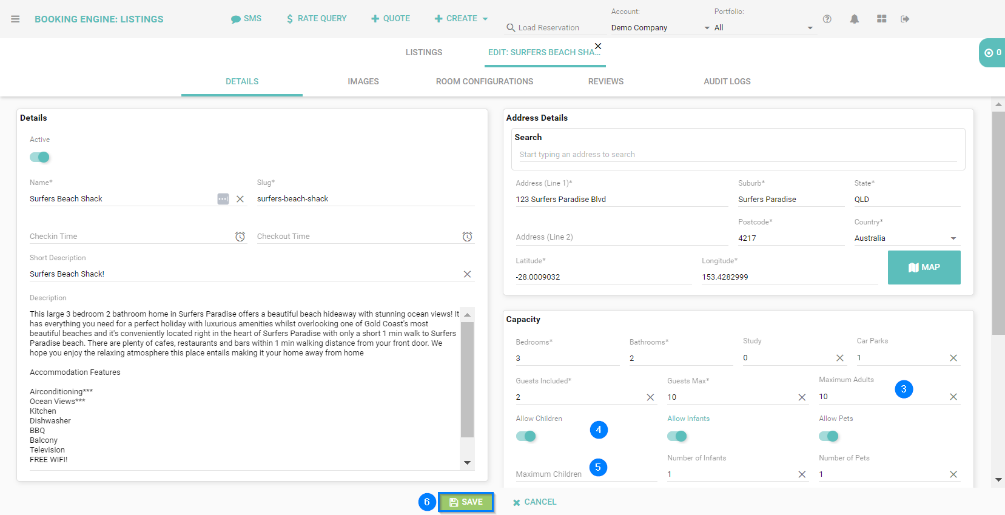Open the Audit Logs tab

(727, 81)
